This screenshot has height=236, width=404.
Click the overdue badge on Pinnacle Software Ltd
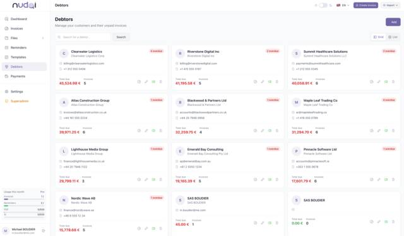point(389,149)
